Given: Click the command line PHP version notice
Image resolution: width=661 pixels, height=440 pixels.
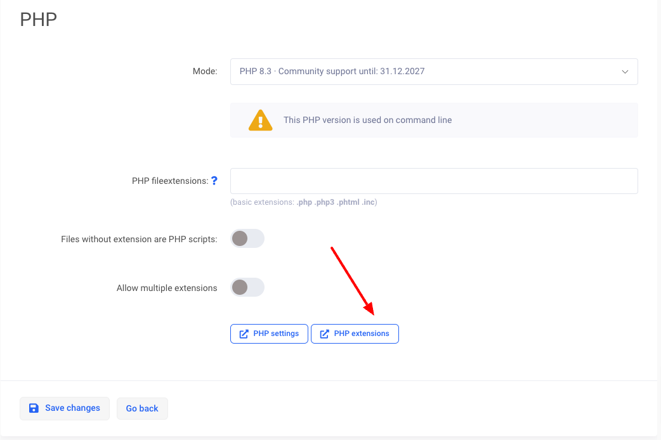Looking at the screenshot, I should (367, 120).
